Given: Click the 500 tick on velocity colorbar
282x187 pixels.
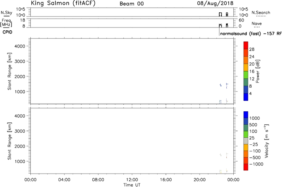Looking at the screenshot, I should click(253, 125).
